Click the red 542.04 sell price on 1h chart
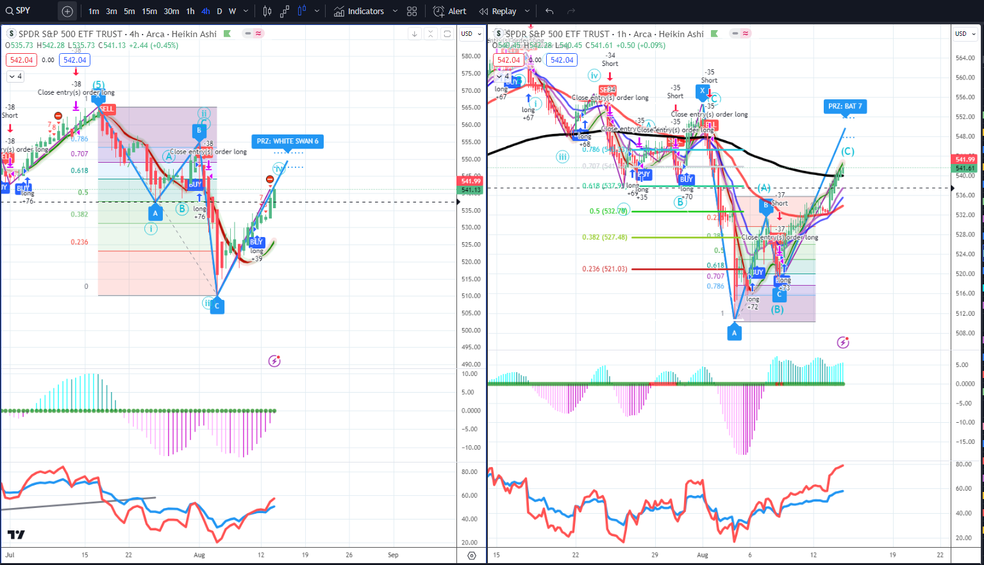Viewport: 984px width, 565px height. (509, 60)
